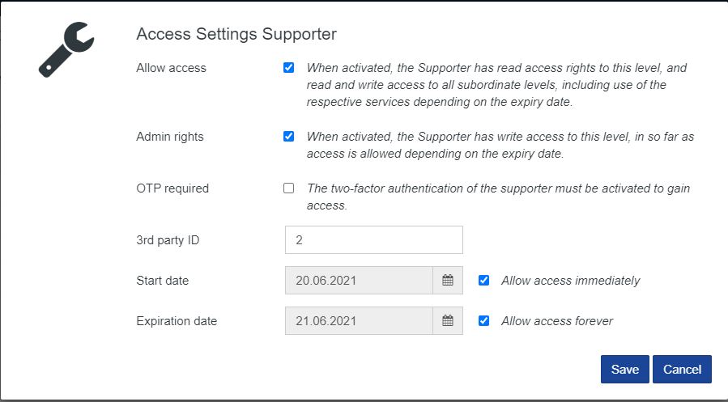Click the two-factor authentication description text
The image size is (728, 402).
[x=498, y=188]
